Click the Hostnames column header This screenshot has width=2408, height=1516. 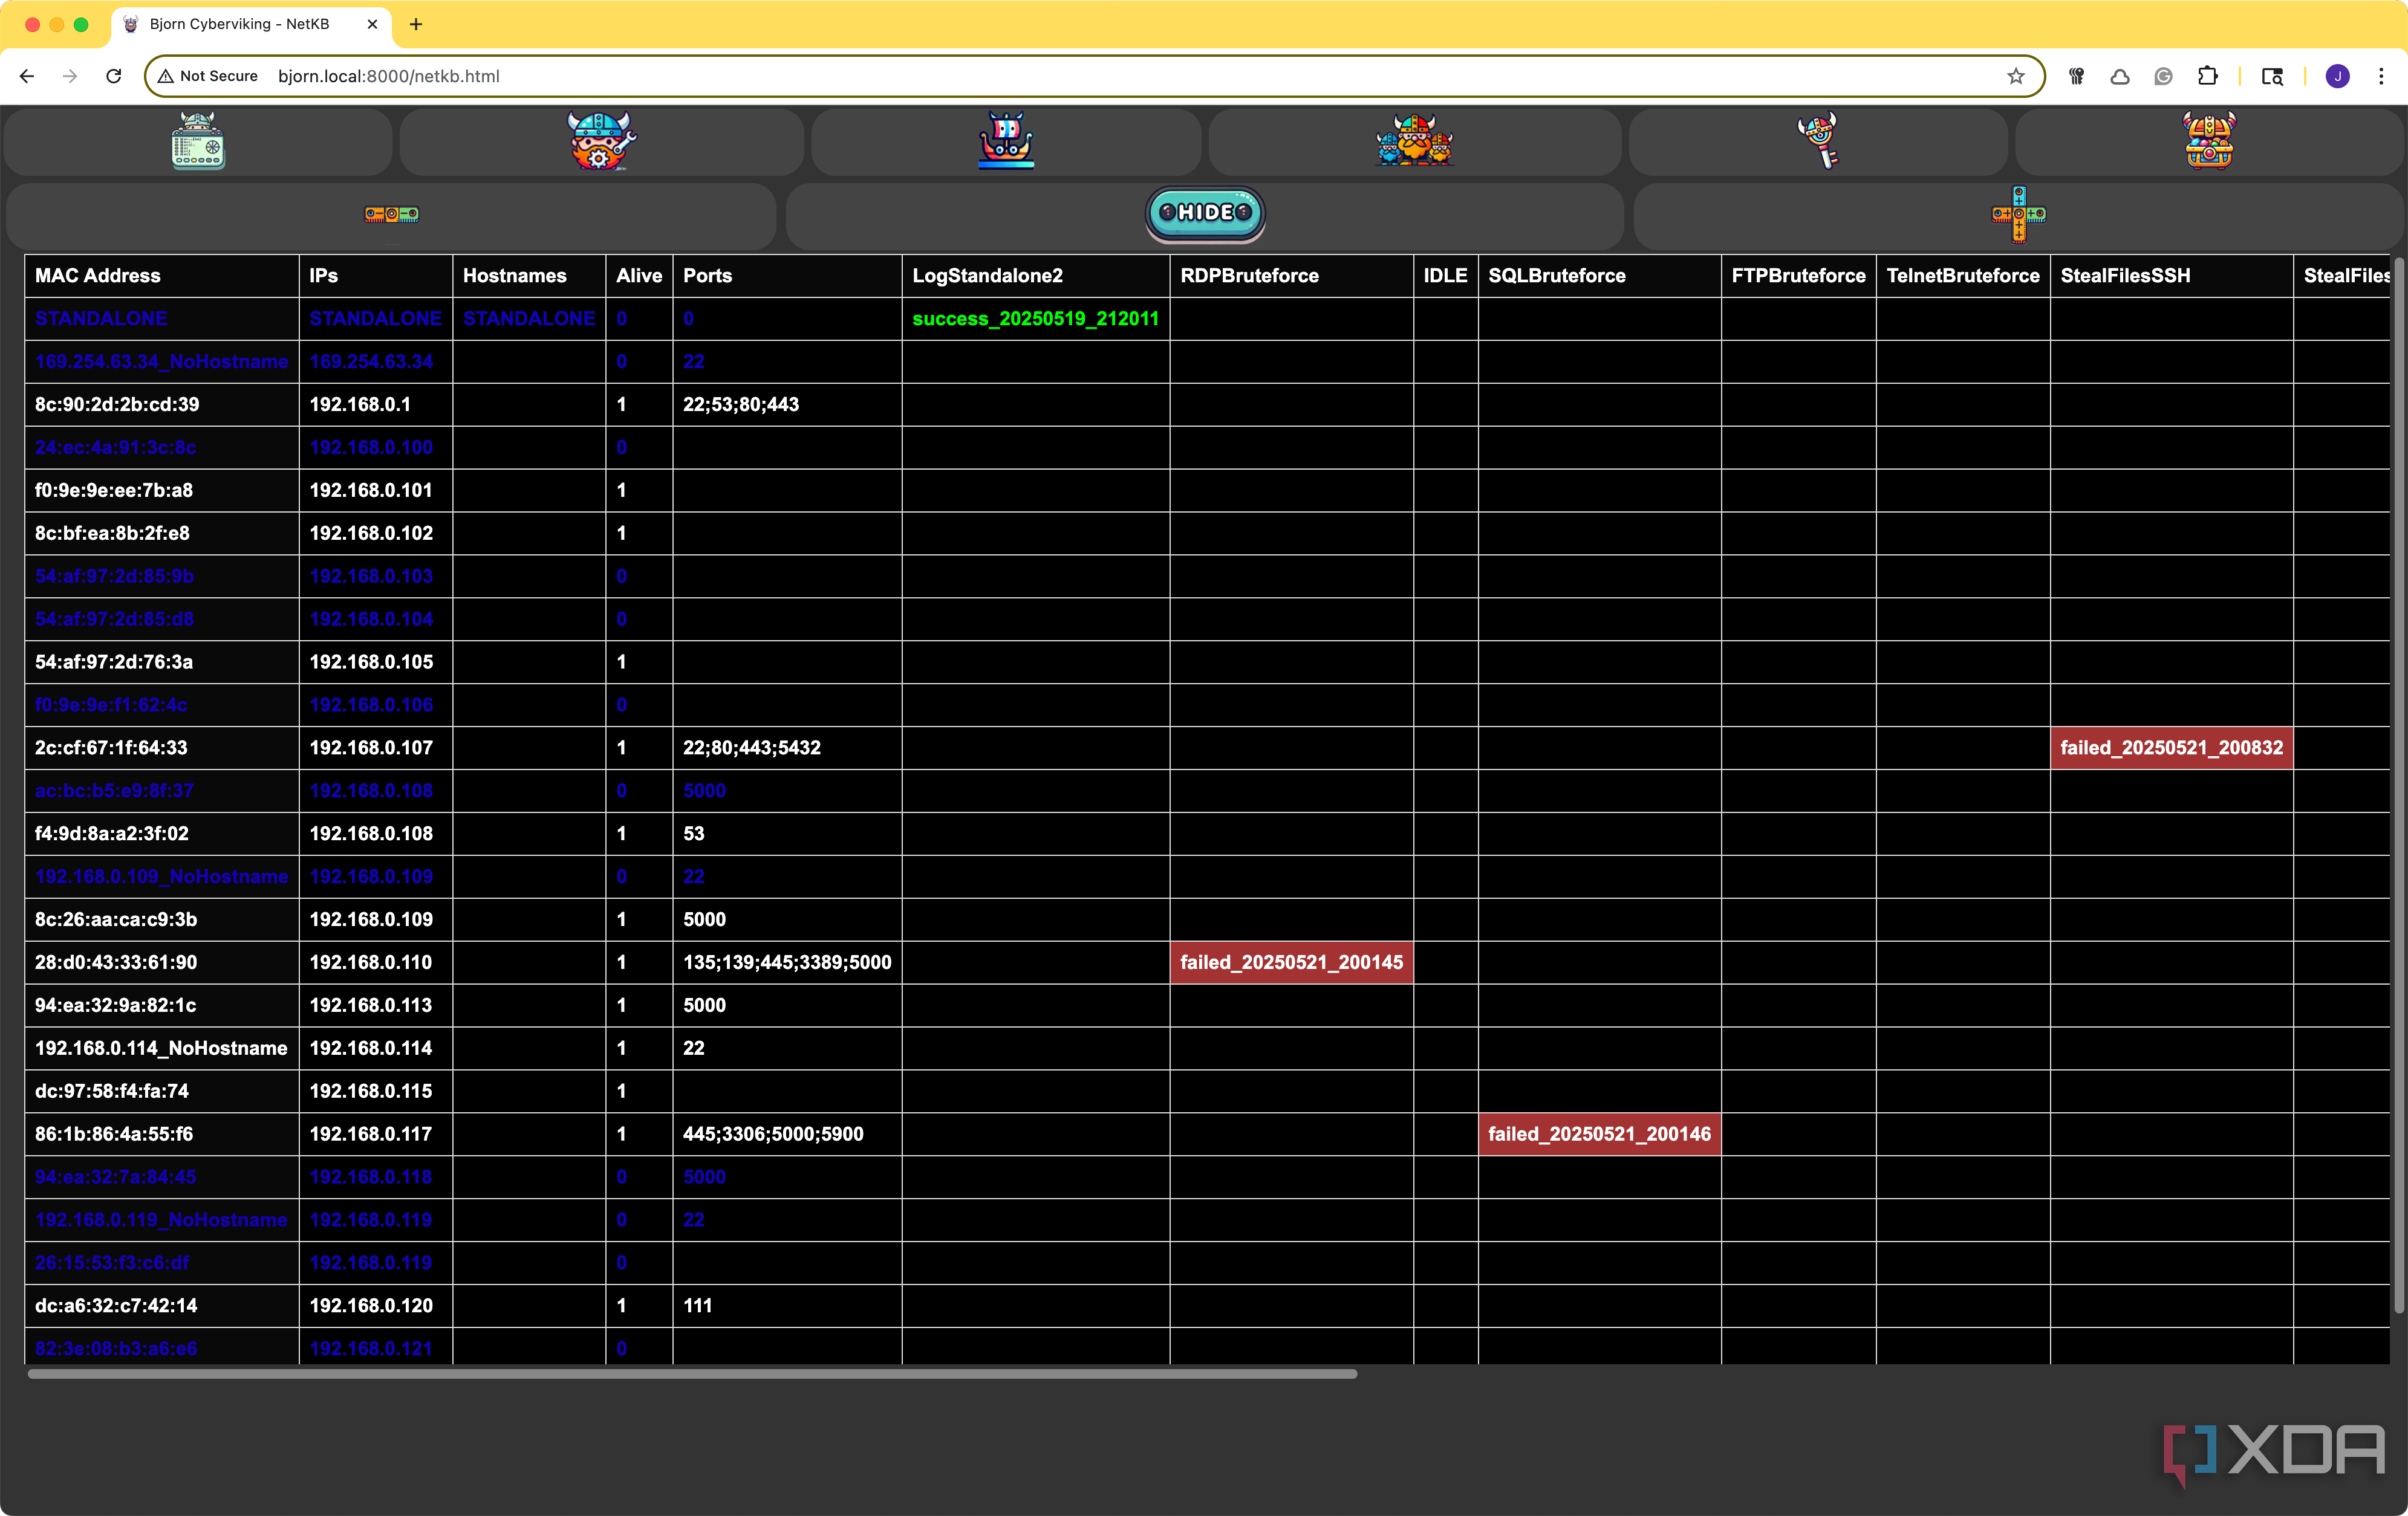coord(529,276)
